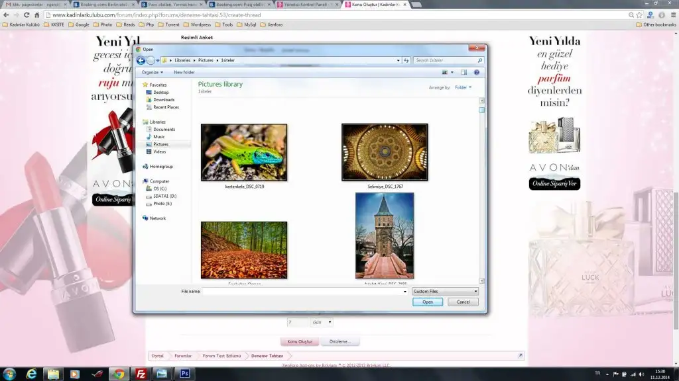The height and width of the screenshot is (381, 679).
Task: Open the Organize dropdown menu
Action: point(152,73)
